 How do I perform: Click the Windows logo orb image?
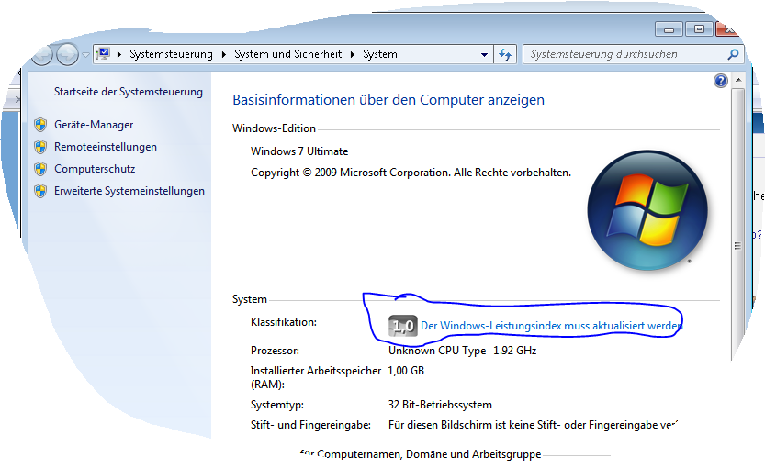[x=647, y=210]
